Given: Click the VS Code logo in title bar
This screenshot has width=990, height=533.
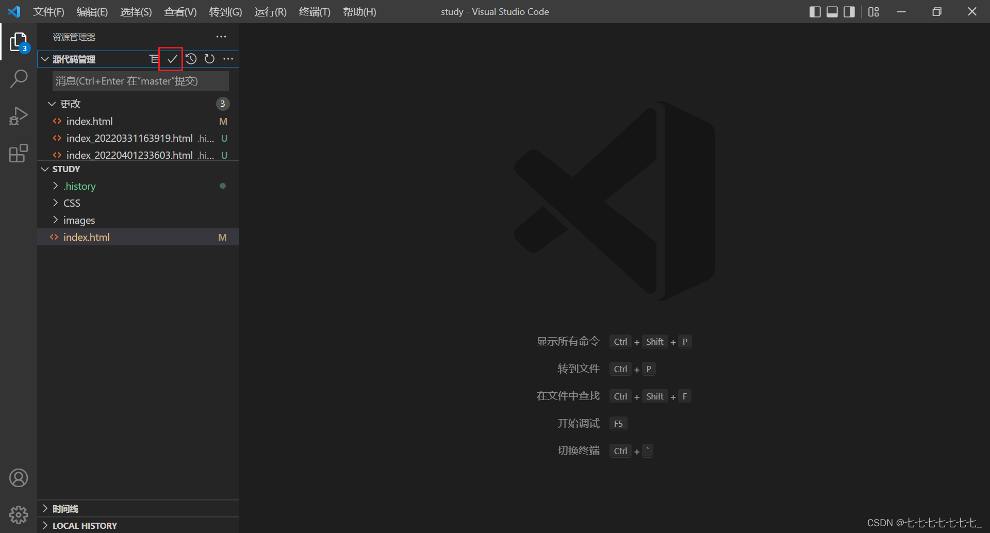Looking at the screenshot, I should click(x=14, y=11).
